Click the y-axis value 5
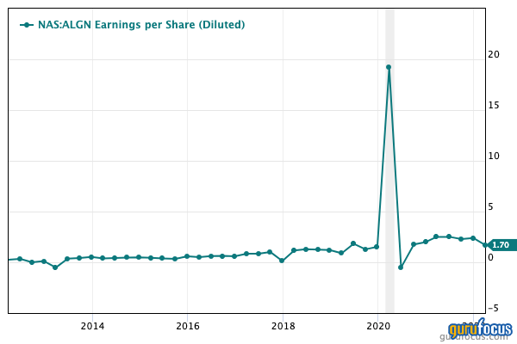The height and width of the screenshot is (344, 517). click(490, 206)
